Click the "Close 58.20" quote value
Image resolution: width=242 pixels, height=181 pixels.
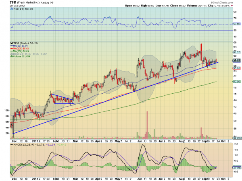click(178, 6)
